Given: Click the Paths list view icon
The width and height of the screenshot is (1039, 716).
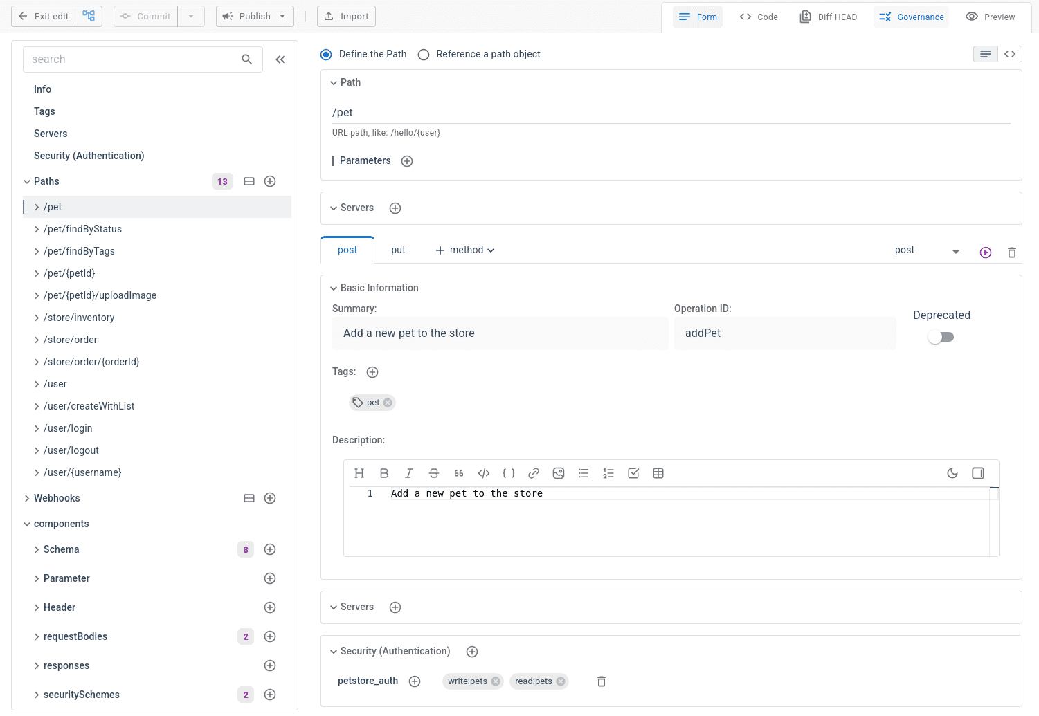Looking at the screenshot, I should (x=249, y=181).
